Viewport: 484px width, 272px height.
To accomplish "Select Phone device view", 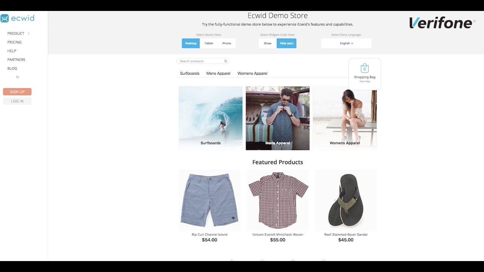I will pos(226,43).
